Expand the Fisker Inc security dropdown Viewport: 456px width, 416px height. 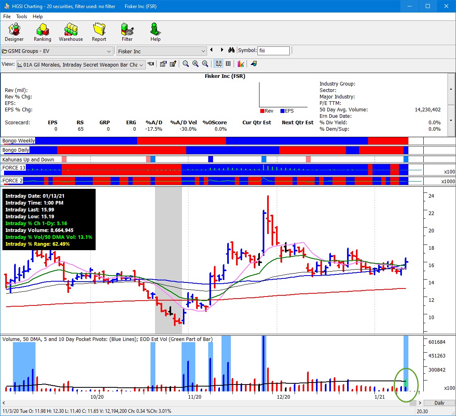click(203, 51)
